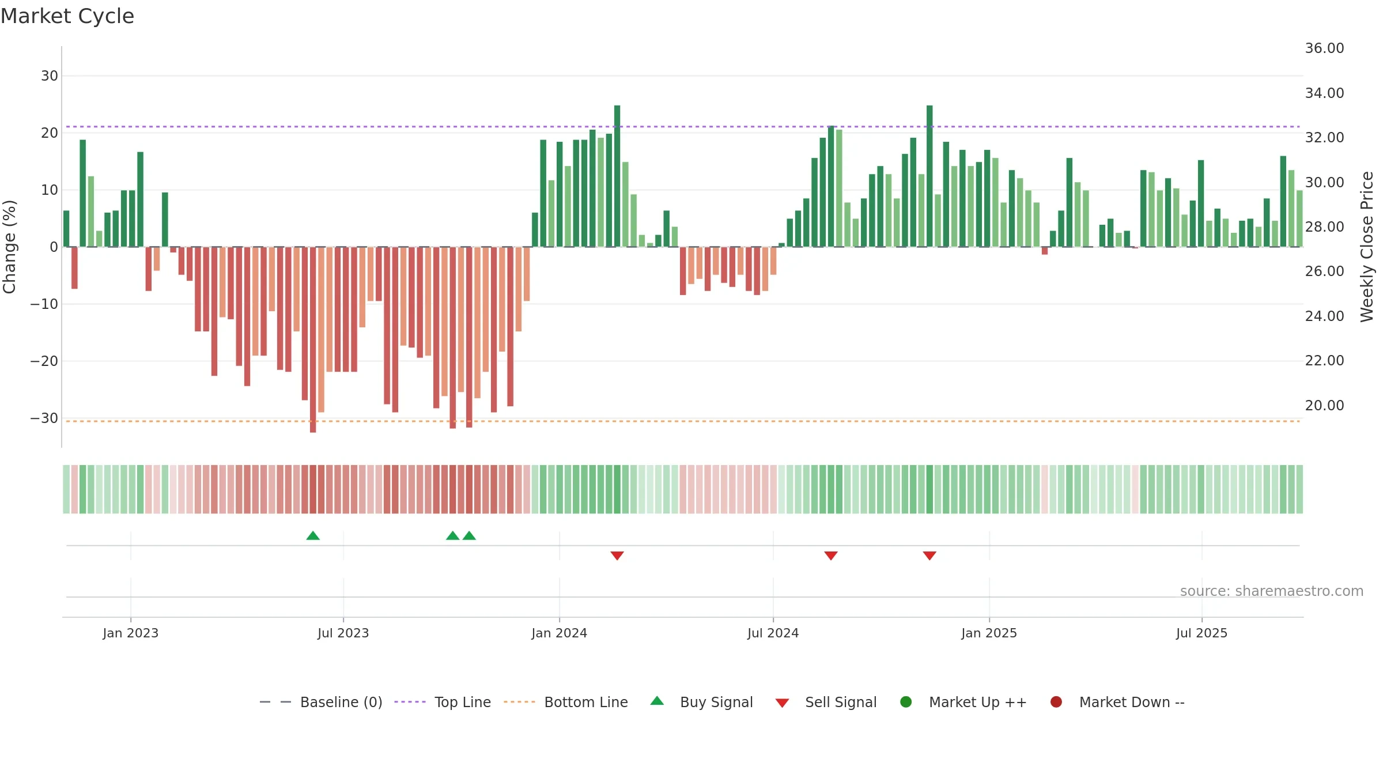
Task: Select the sell signal marker after Jul 2024
Action: click(831, 556)
